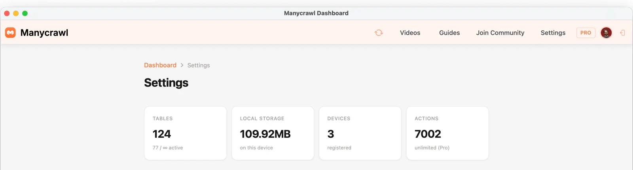Open the Videos menu item
The height and width of the screenshot is (170, 633).
click(410, 33)
